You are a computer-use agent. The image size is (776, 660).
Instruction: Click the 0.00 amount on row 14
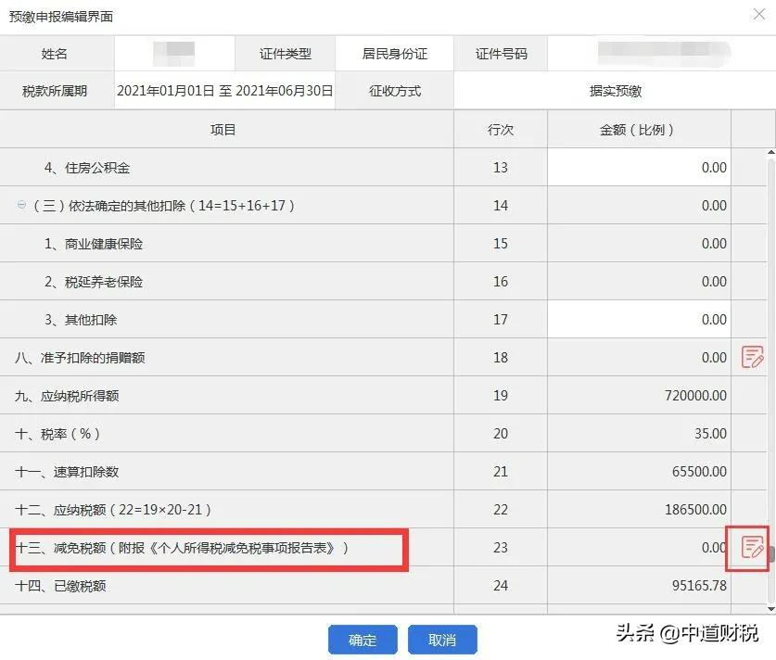pyautogui.click(x=714, y=205)
